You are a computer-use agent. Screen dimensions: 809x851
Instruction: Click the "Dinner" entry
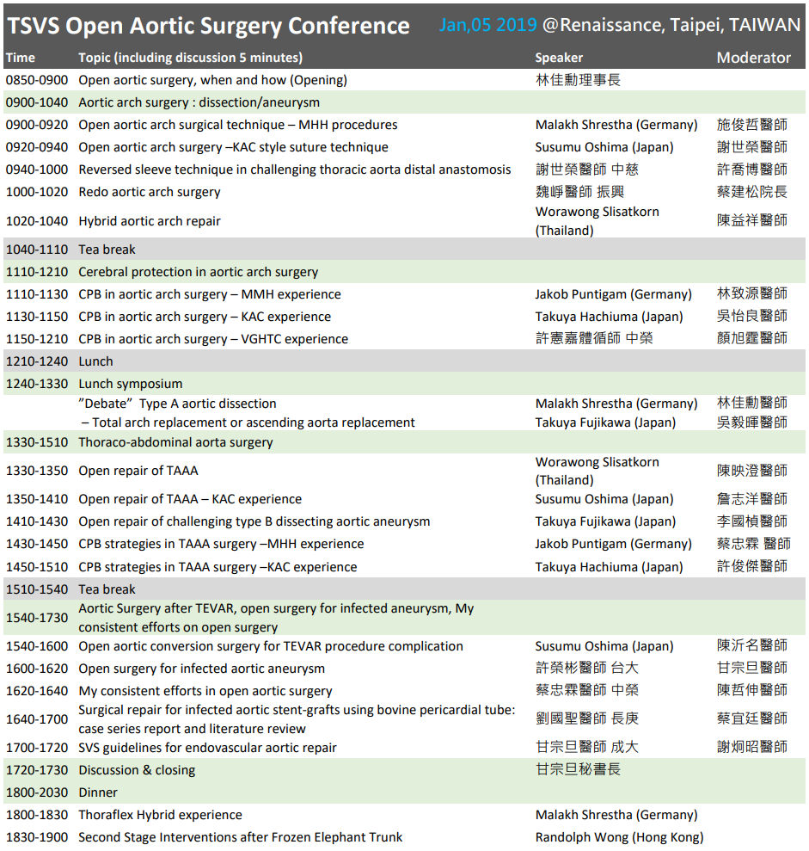[98, 792]
